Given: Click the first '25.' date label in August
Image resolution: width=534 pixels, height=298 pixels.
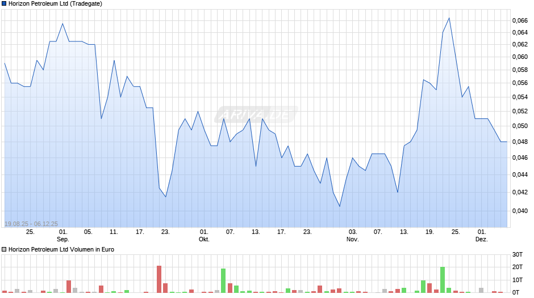Looking at the screenshot, I should click(30, 232).
